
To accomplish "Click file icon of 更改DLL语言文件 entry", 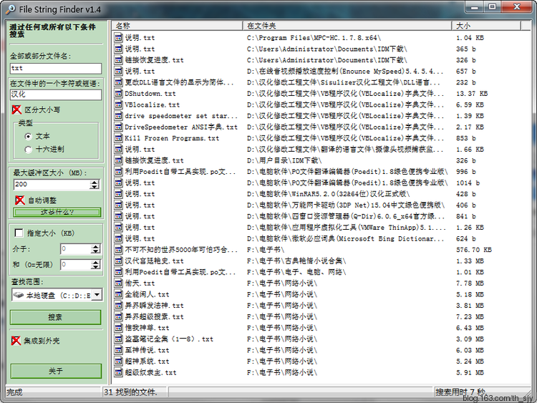I will [118, 82].
